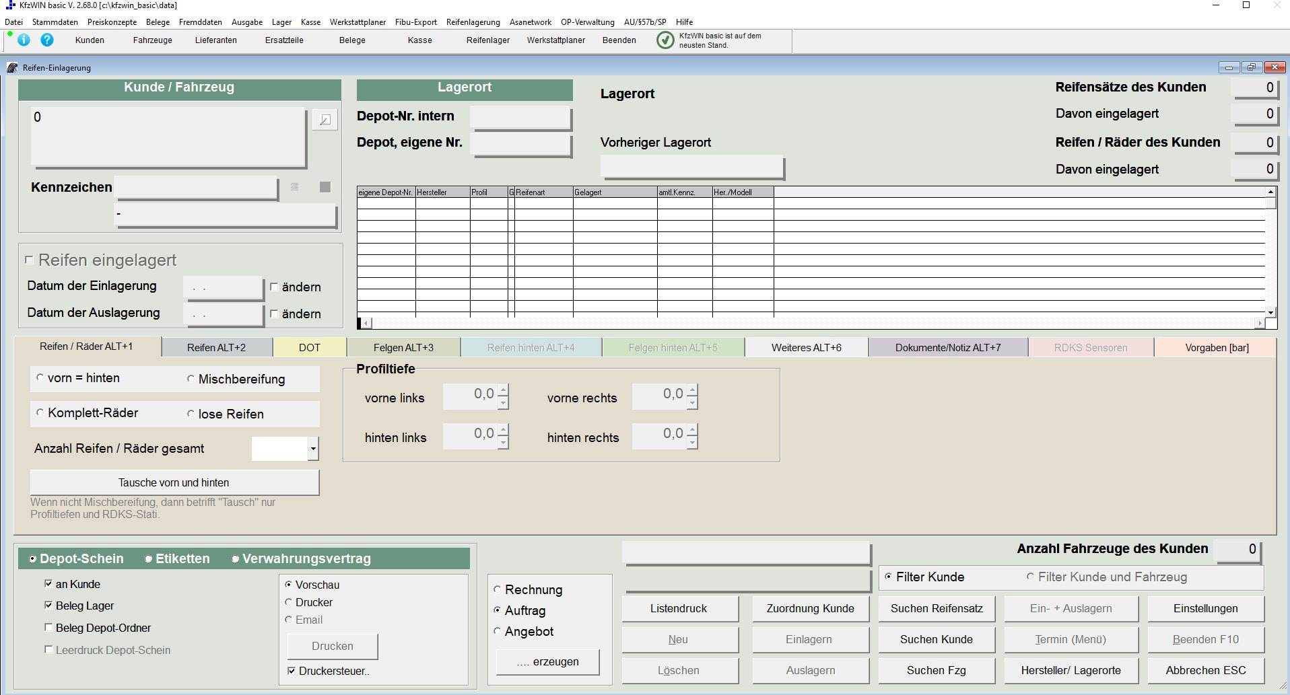Image resolution: width=1290 pixels, height=695 pixels.
Task: Click the list icon next to Kennzeichen
Action: coord(295,187)
